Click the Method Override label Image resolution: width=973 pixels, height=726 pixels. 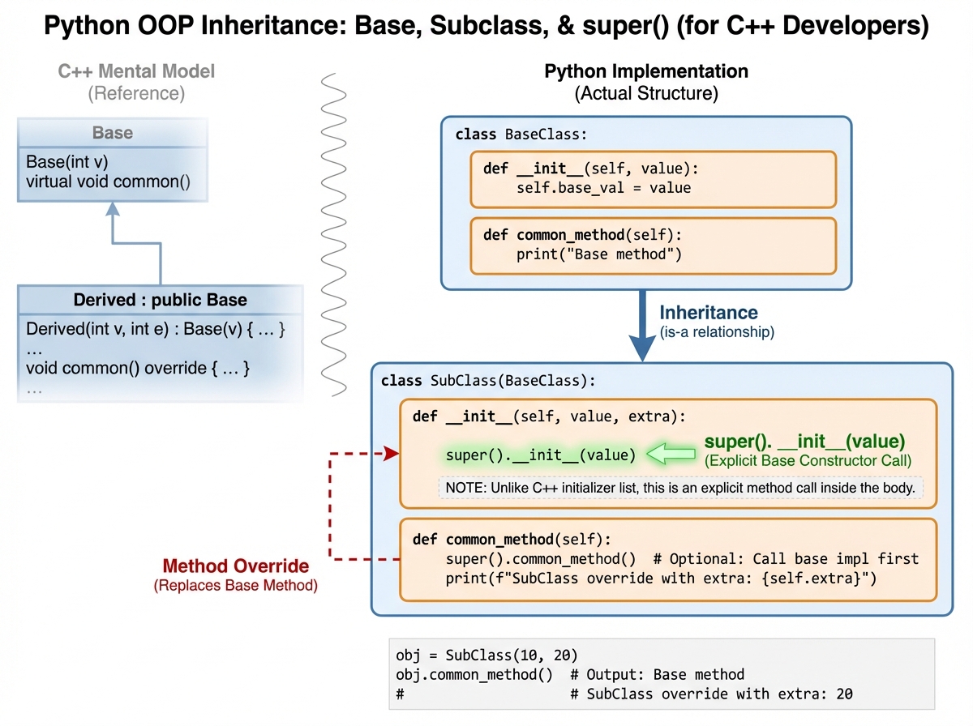click(x=235, y=566)
